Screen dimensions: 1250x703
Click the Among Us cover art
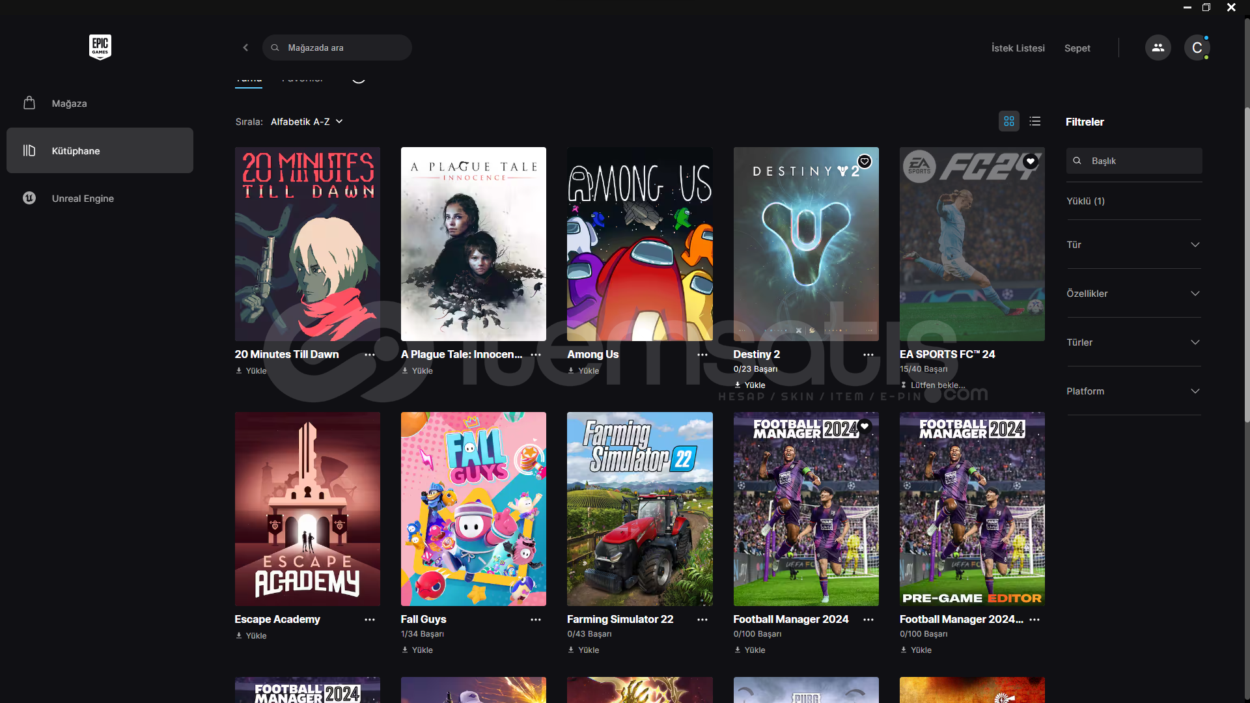pos(640,244)
